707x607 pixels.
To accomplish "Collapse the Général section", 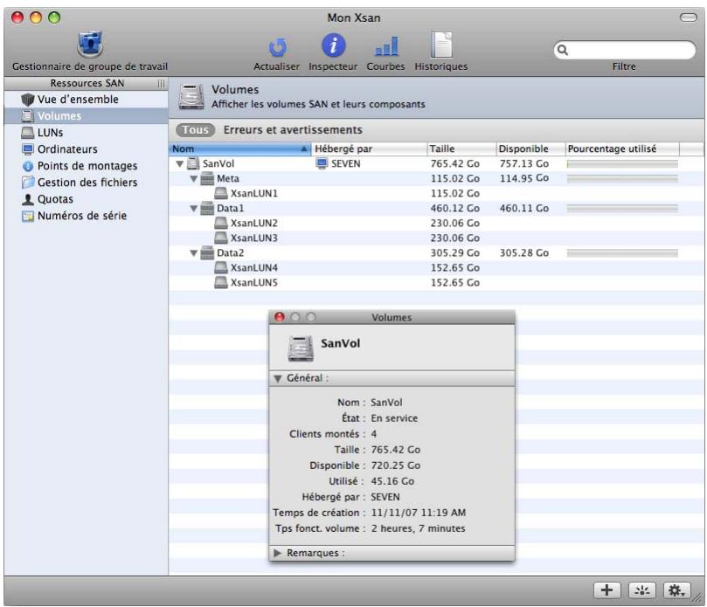I will click(278, 379).
